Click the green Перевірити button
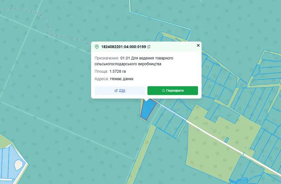 click(x=173, y=91)
